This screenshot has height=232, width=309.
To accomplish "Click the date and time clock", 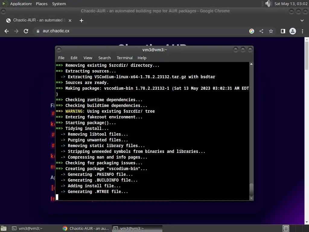I will point(291,4).
